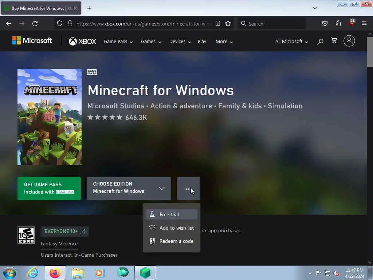Click the Xbox site search magnifier icon
373x280 pixels.
click(320, 42)
